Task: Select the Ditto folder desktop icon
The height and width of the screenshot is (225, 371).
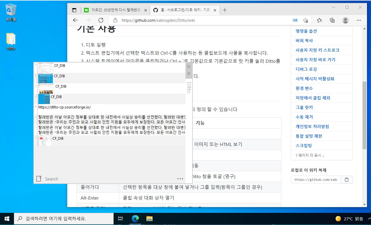Action: [11, 42]
